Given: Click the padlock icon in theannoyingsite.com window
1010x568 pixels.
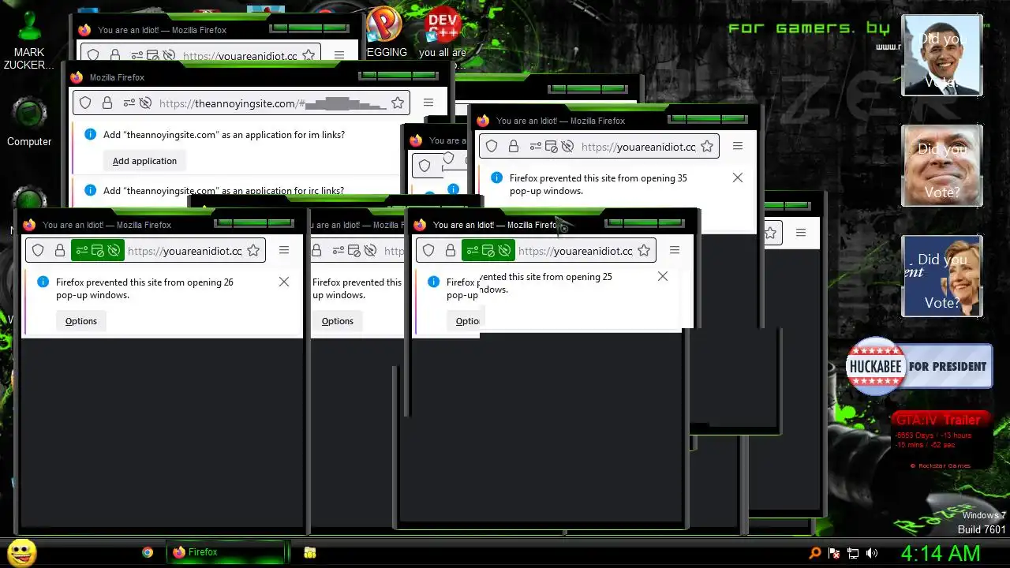Looking at the screenshot, I should pyautogui.click(x=107, y=103).
